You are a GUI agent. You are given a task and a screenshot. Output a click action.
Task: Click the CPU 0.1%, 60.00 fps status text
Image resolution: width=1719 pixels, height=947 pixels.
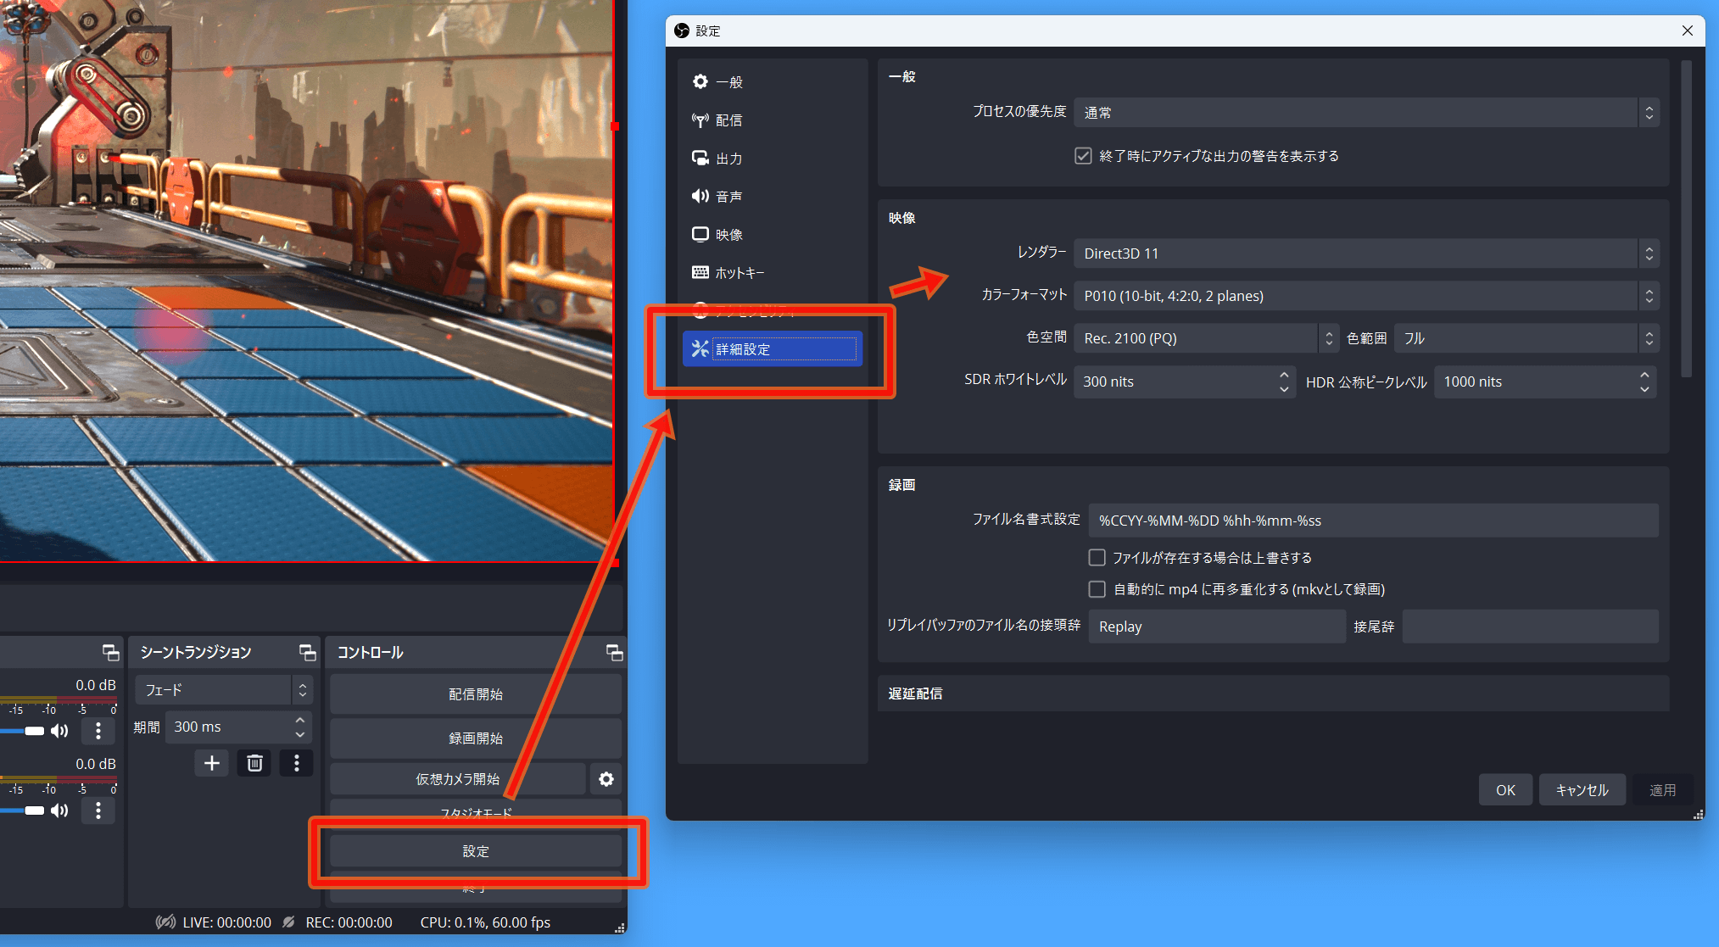pos(485,922)
